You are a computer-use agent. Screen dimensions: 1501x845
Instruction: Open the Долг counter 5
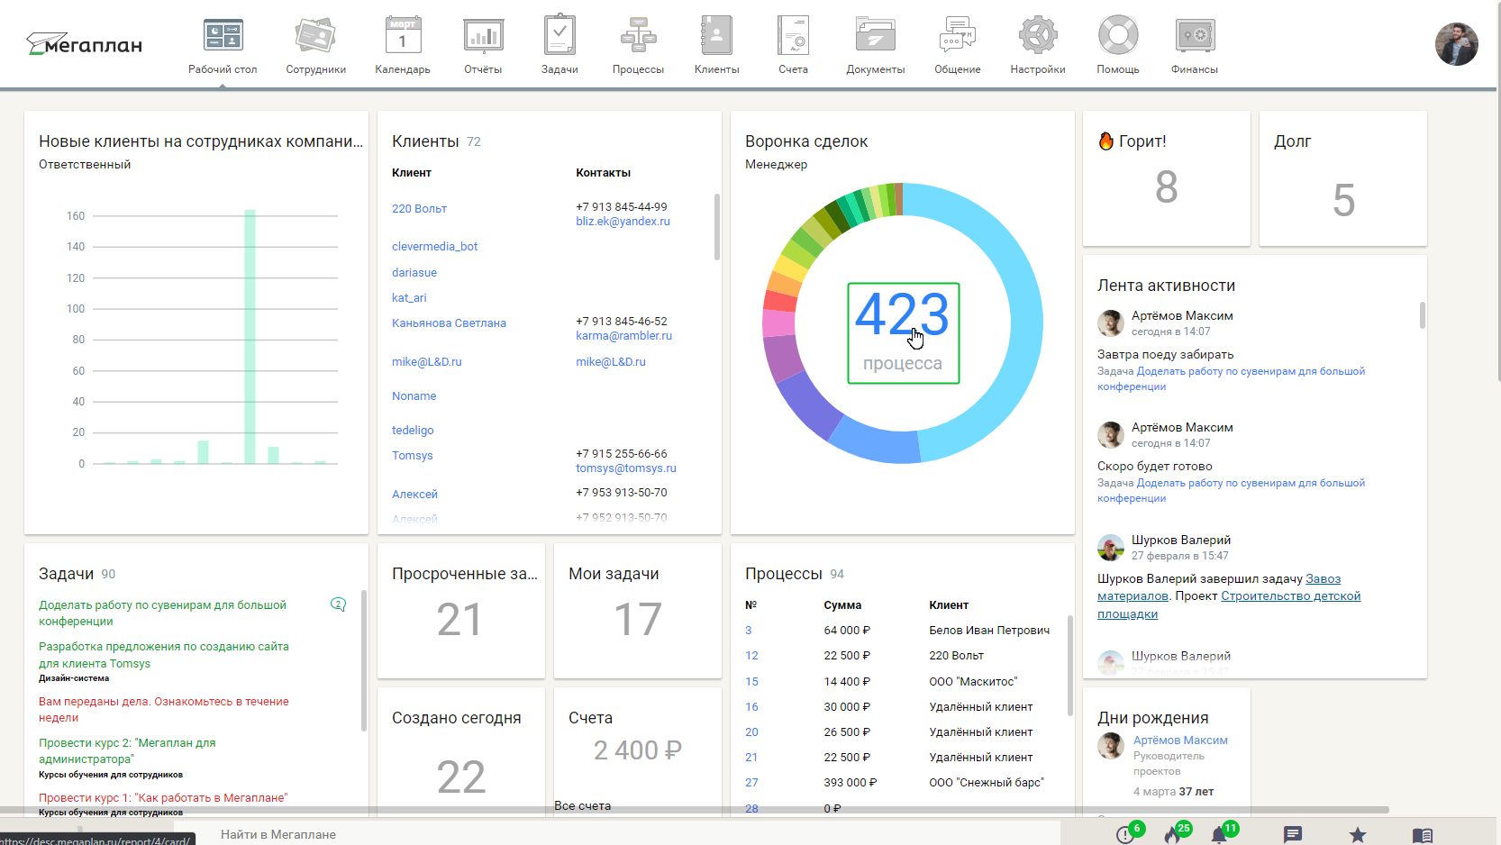pos(1342,200)
